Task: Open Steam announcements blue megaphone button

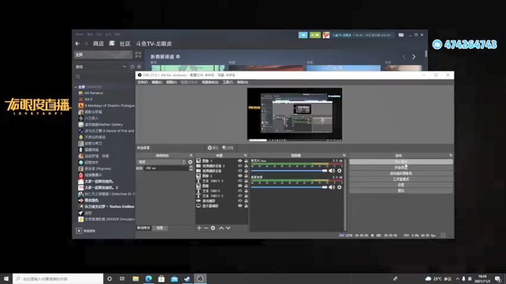Action: click(x=303, y=35)
